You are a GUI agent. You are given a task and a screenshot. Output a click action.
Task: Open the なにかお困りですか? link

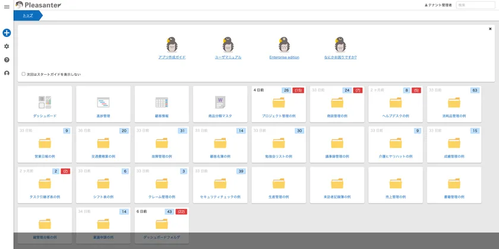tap(340, 58)
